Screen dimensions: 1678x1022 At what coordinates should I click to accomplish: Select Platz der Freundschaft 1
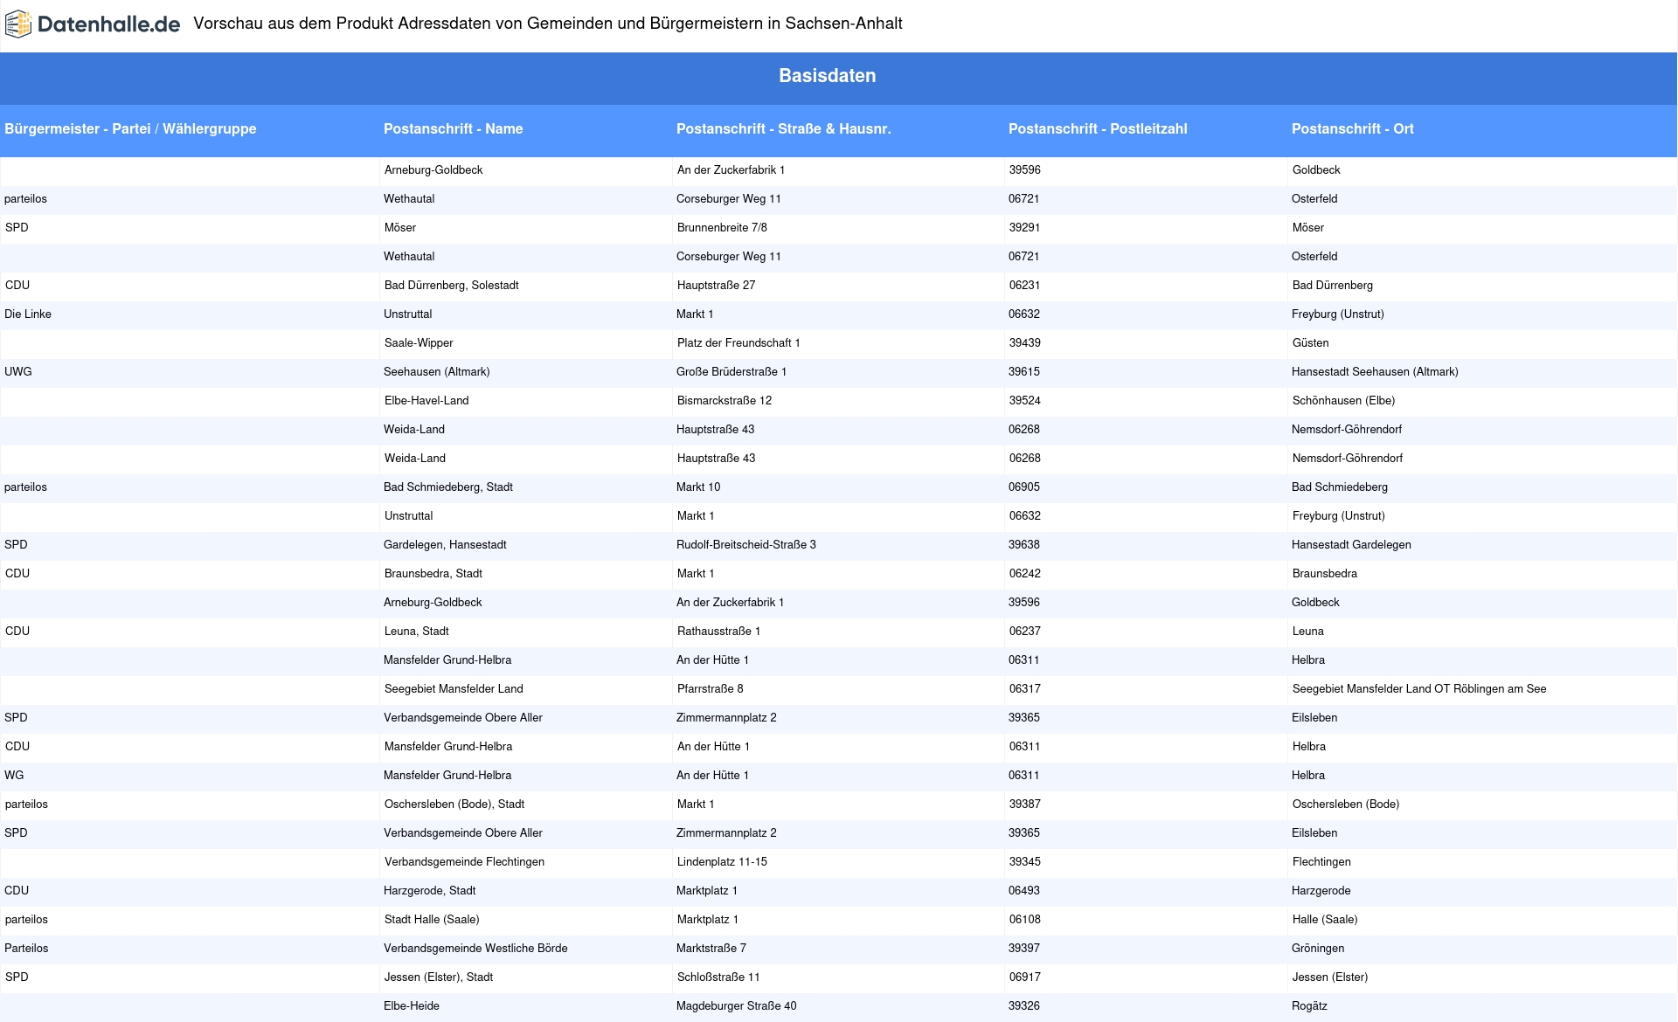(x=738, y=343)
